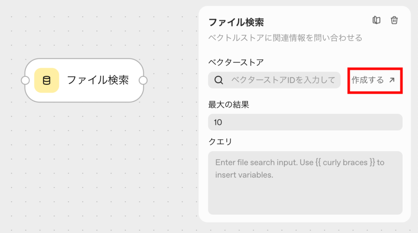Screen dimensions: 418x233
Task: Click the ベクトルストアに関連情報を問い合わせる description
Action: 285,38
